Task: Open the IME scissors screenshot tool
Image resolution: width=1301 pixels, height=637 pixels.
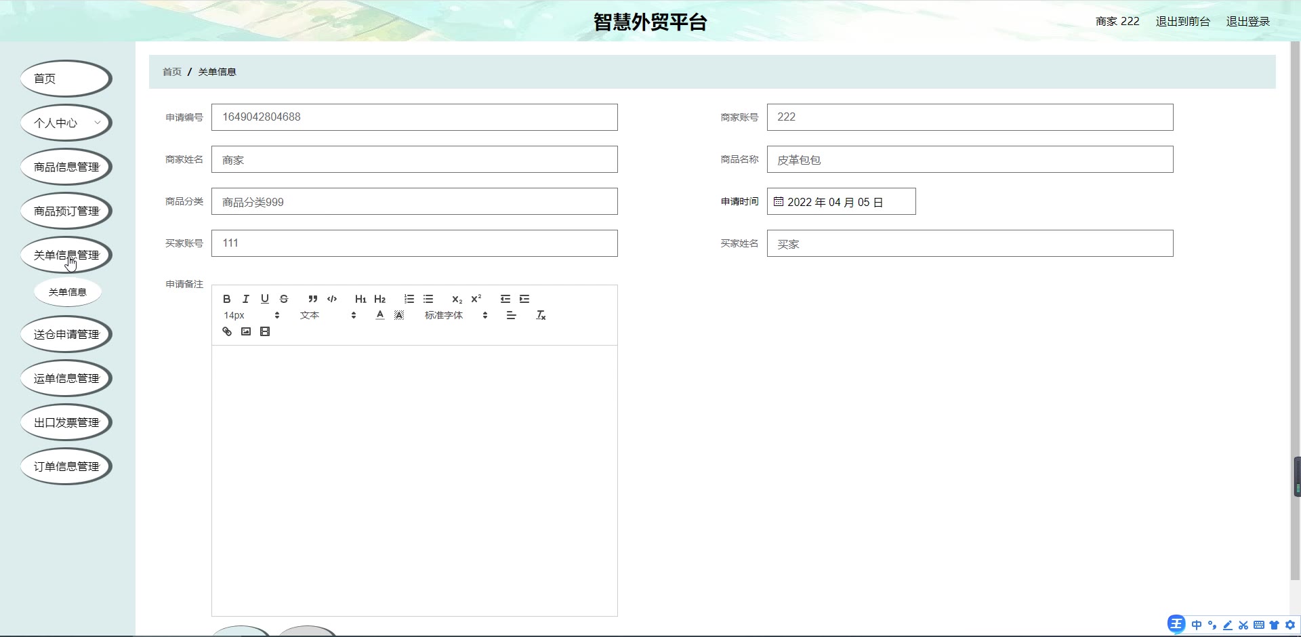Action: [x=1243, y=625]
